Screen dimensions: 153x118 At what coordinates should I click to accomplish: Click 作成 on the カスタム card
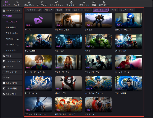click(29, 25)
